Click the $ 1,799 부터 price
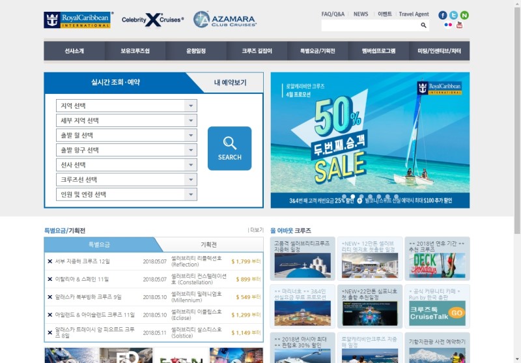This screenshot has width=521, height=363. pyautogui.click(x=246, y=261)
